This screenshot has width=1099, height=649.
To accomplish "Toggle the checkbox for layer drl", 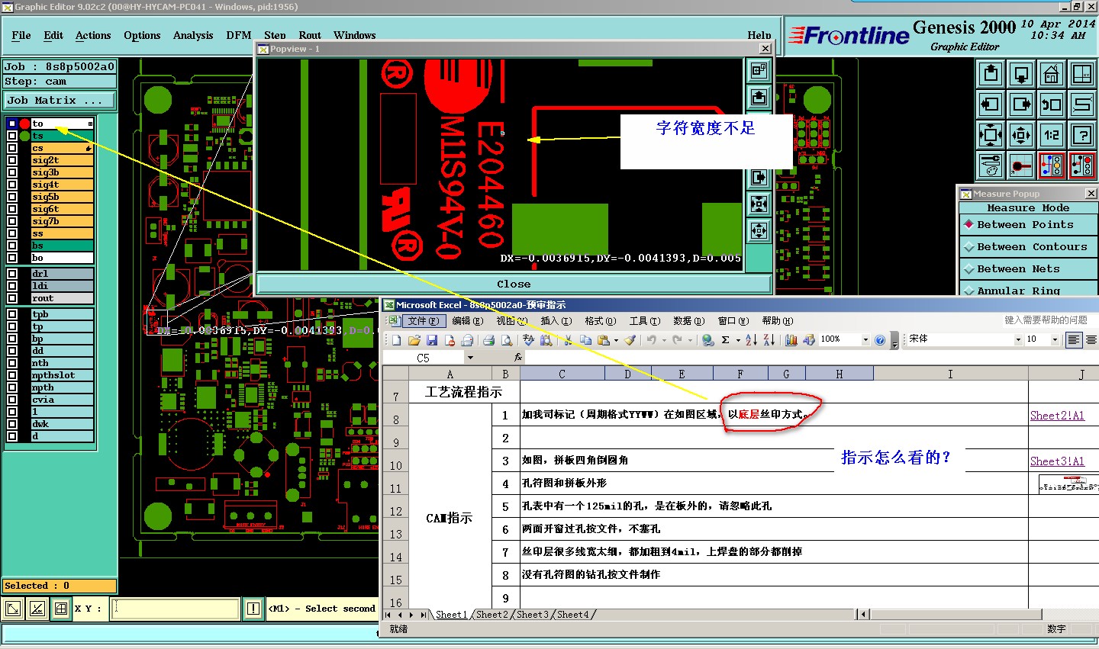I will pyautogui.click(x=12, y=274).
